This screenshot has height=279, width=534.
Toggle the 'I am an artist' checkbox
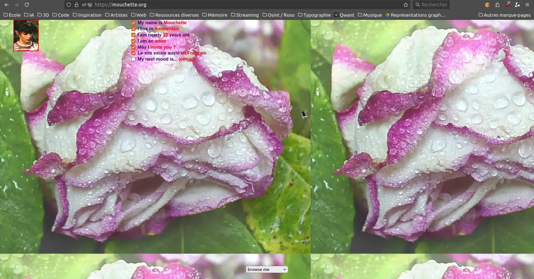point(133,41)
